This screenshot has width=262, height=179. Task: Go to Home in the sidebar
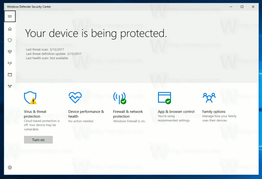(10, 29)
